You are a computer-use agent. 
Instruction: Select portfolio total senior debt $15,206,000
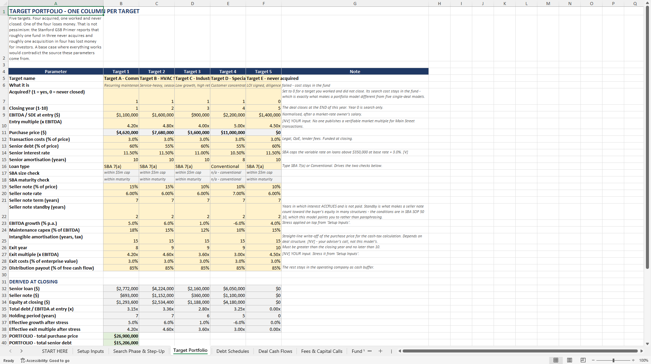[x=121, y=343]
